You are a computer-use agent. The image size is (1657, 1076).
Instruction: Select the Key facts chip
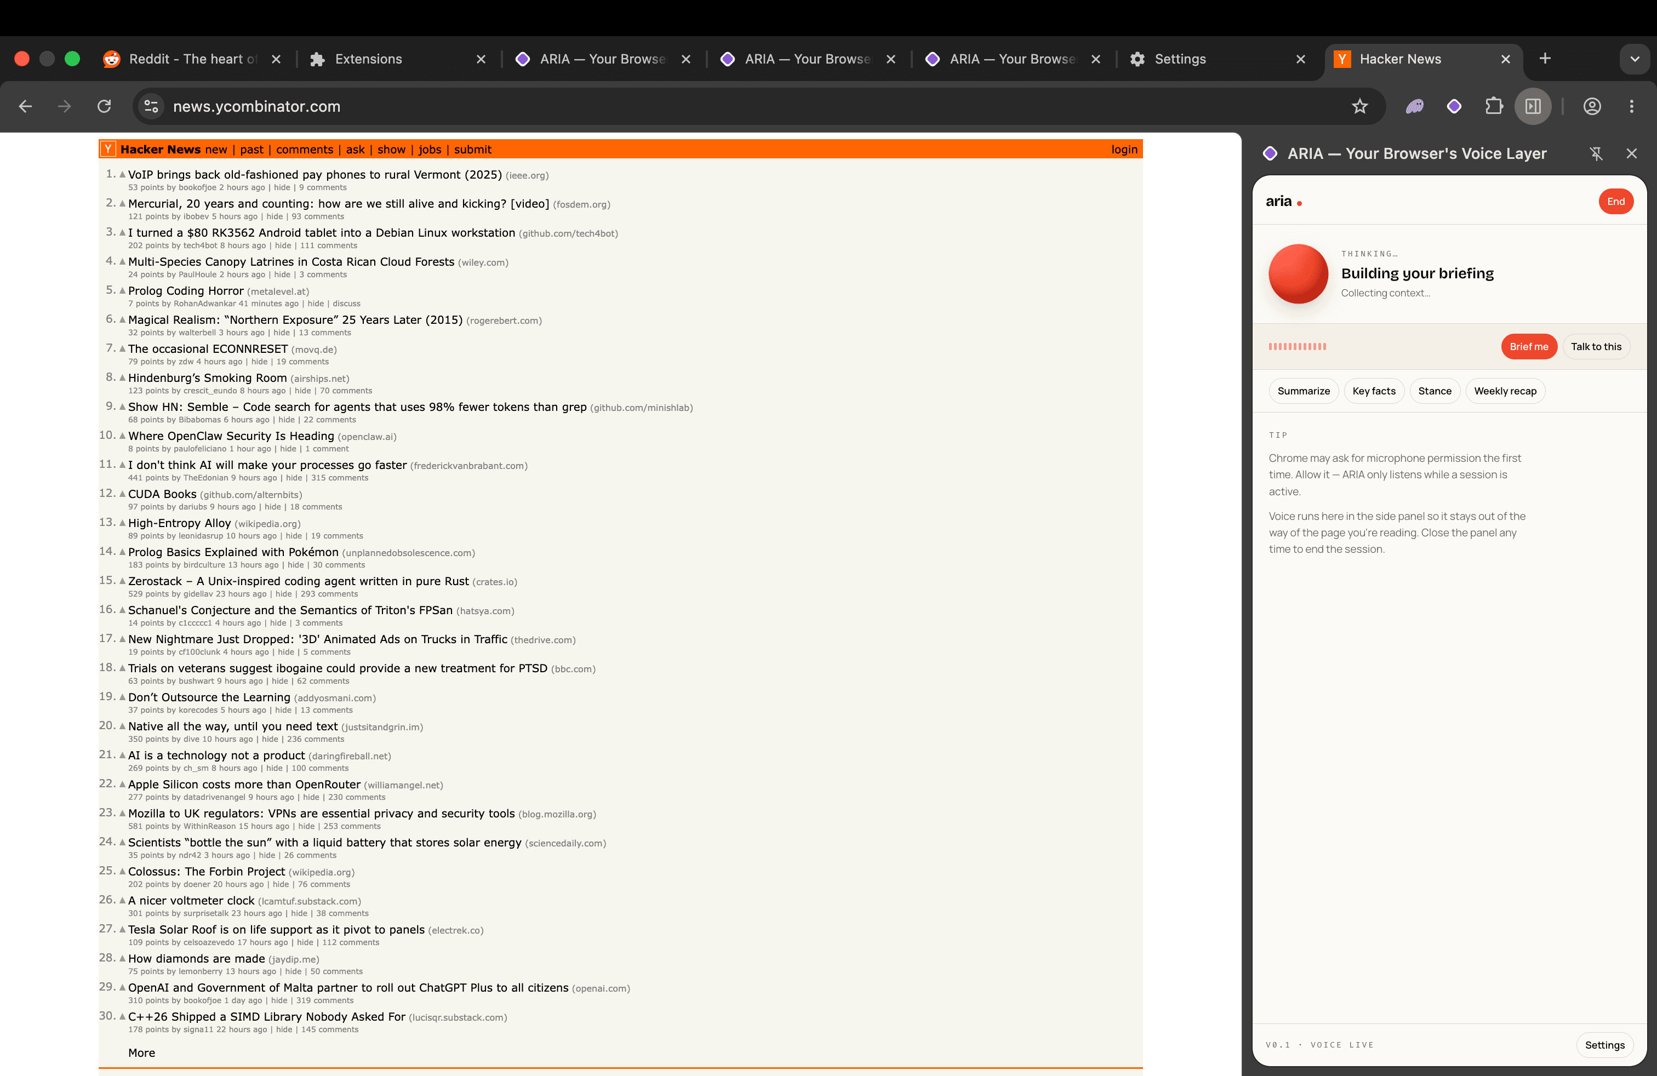[1374, 391]
